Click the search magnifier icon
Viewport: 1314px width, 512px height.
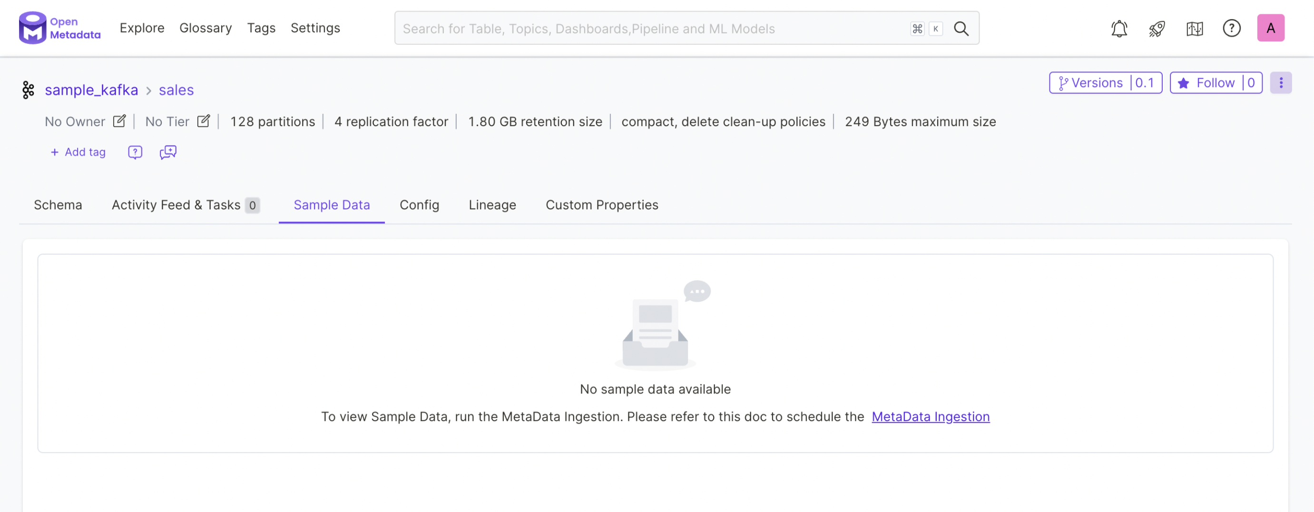coord(961,29)
